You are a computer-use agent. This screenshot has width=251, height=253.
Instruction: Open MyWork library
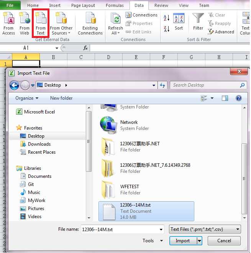[x=33, y=200]
